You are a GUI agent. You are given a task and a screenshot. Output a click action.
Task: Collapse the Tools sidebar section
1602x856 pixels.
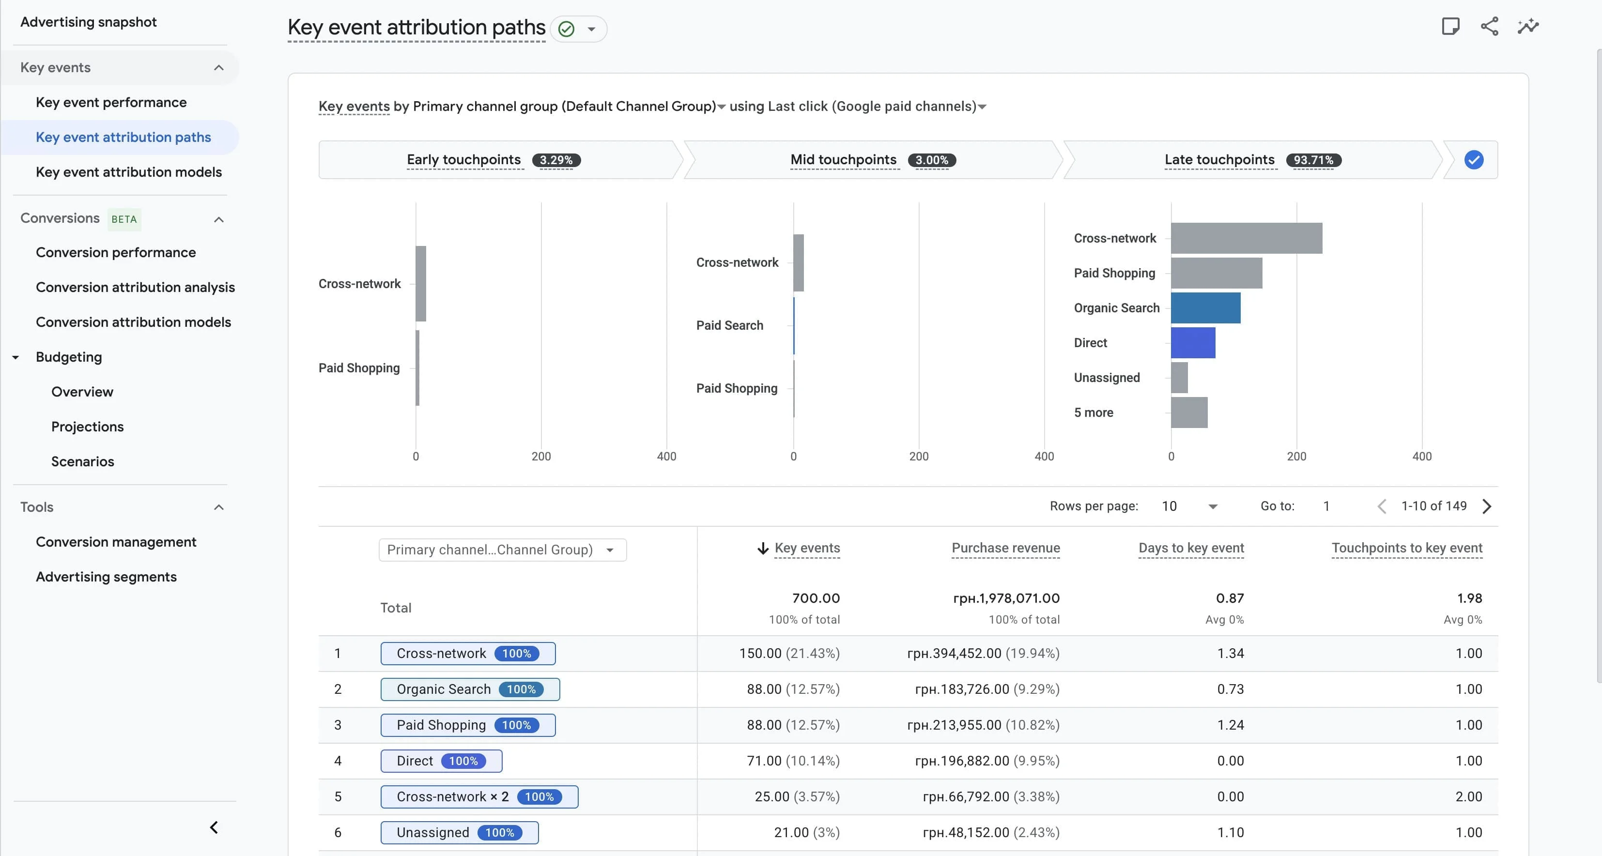click(219, 507)
